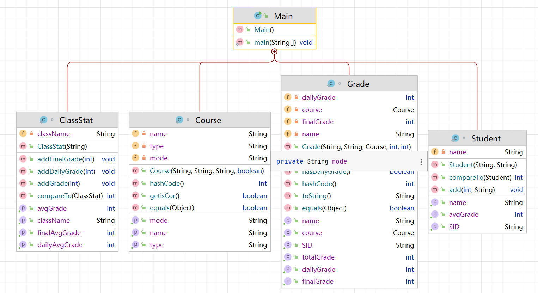Select the SID property in Student
The height and width of the screenshot is (293, 538).
point(454,227)
